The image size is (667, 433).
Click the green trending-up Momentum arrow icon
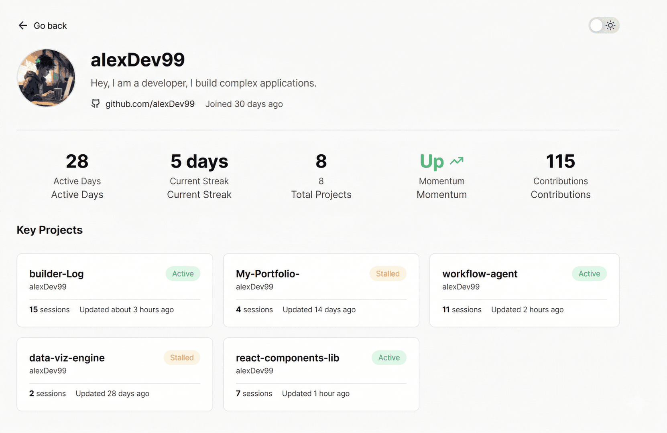[x=456, y=160]
